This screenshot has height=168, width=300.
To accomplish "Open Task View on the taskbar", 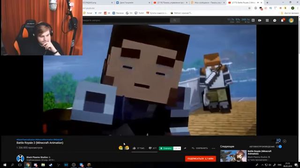I will [x=20, y=165].
